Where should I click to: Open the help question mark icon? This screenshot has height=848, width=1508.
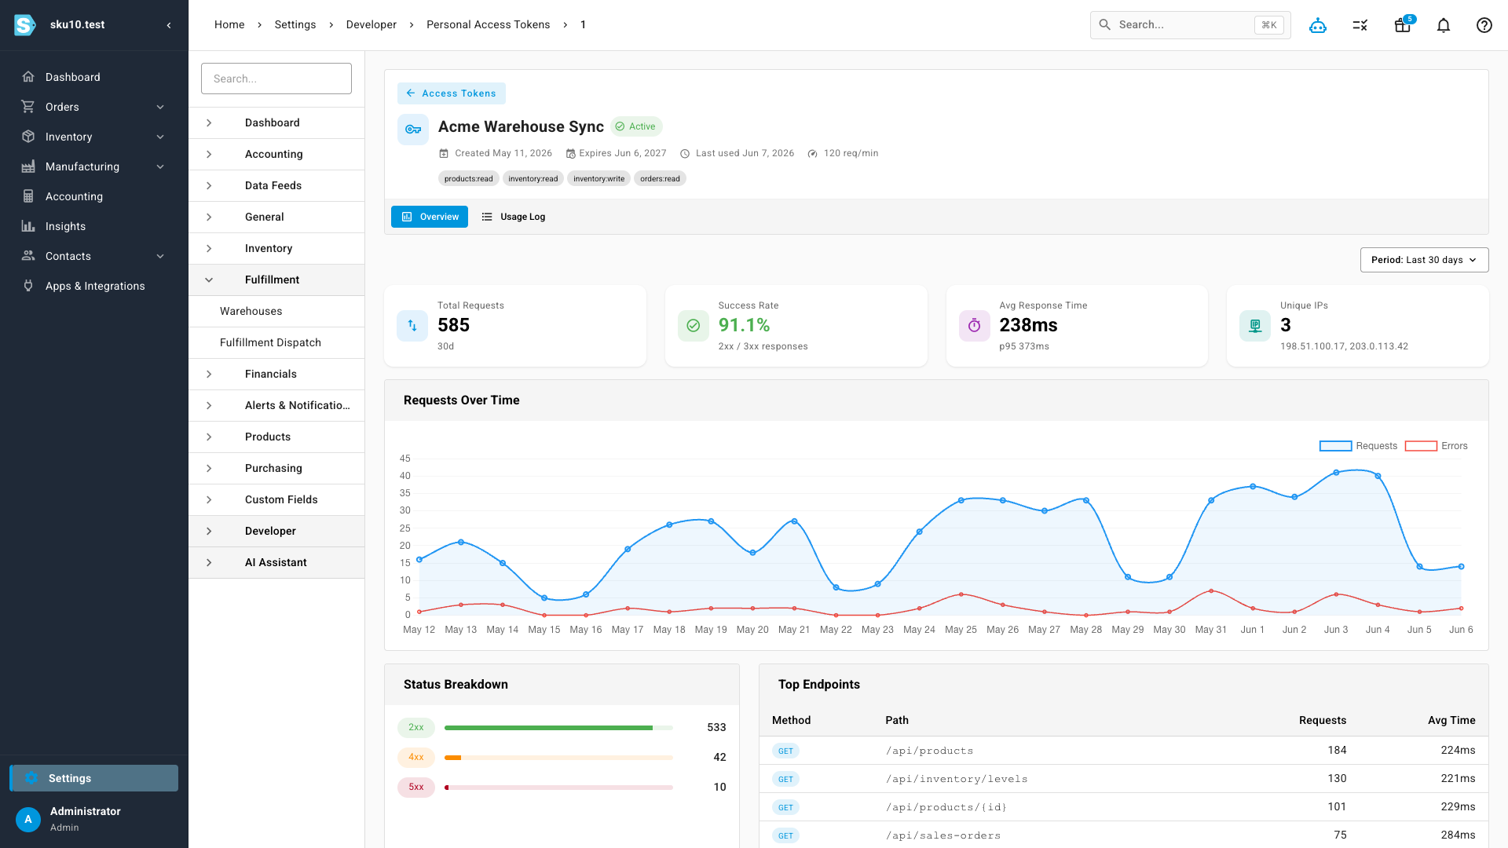point(1484,25)
